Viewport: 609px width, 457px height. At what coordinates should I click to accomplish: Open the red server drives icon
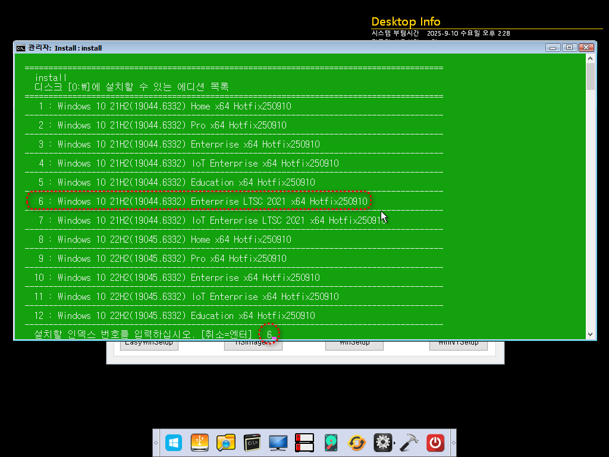[x=304, y=443]
